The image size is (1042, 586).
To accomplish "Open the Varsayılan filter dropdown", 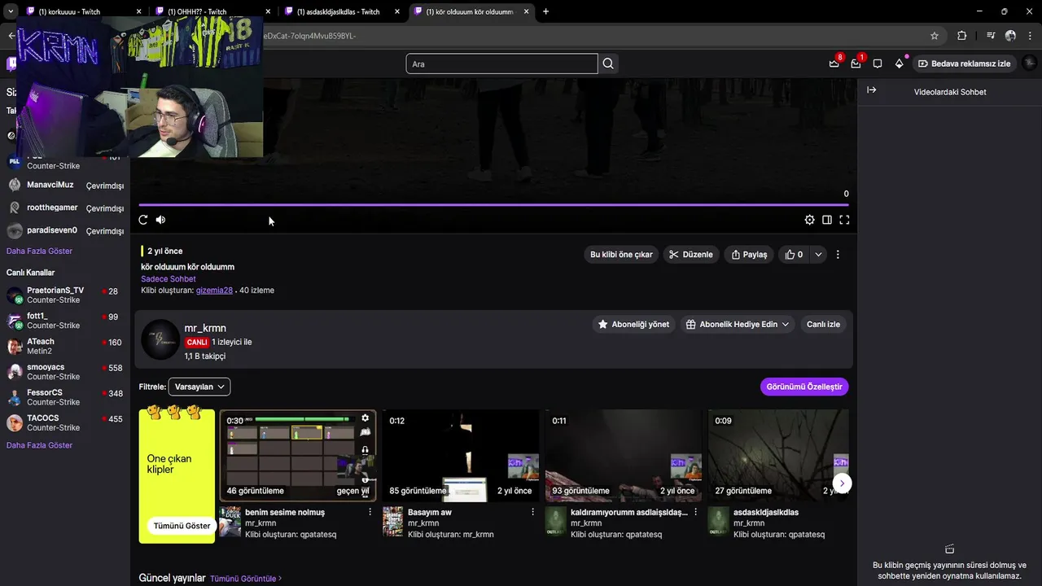I will 199,387.
